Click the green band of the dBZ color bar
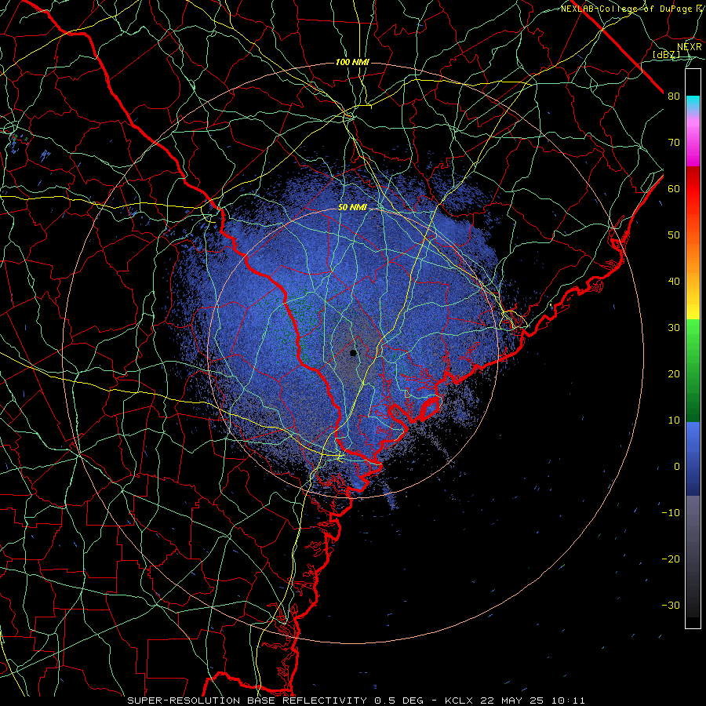 (693, 369)
